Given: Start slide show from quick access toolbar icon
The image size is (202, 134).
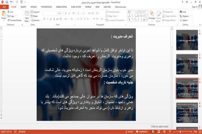Looking at the screenshot, I should pos(22,2).
